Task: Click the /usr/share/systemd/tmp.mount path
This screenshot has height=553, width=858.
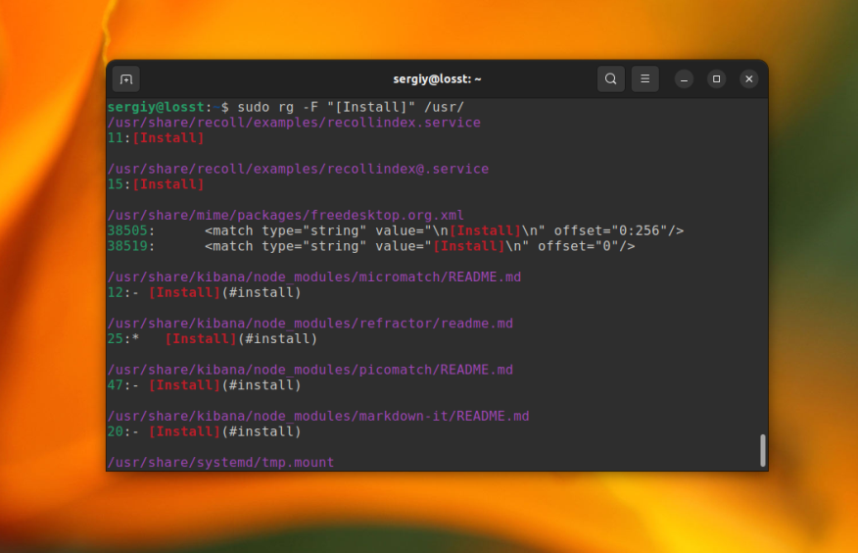Action: 220,462
